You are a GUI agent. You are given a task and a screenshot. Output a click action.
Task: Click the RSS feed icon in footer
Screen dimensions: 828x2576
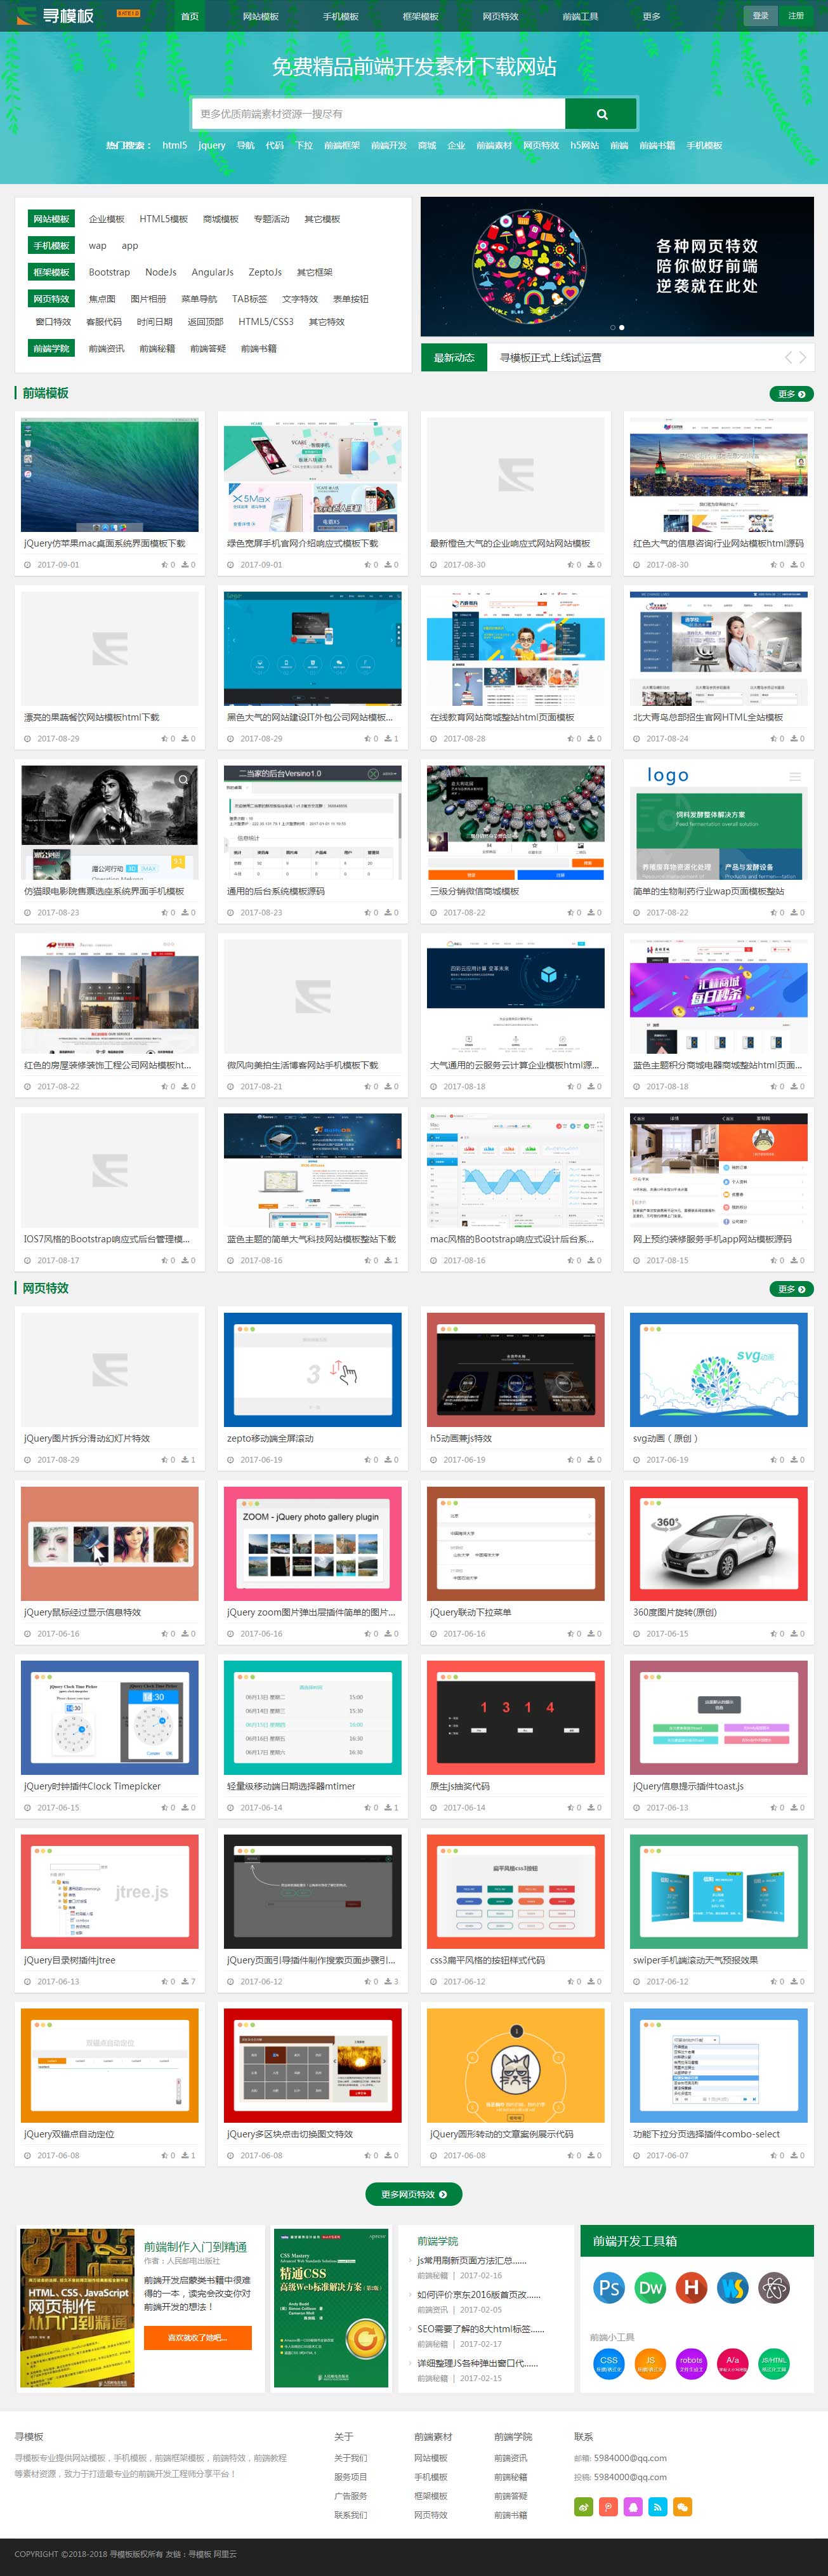(x=657, y=2506)
